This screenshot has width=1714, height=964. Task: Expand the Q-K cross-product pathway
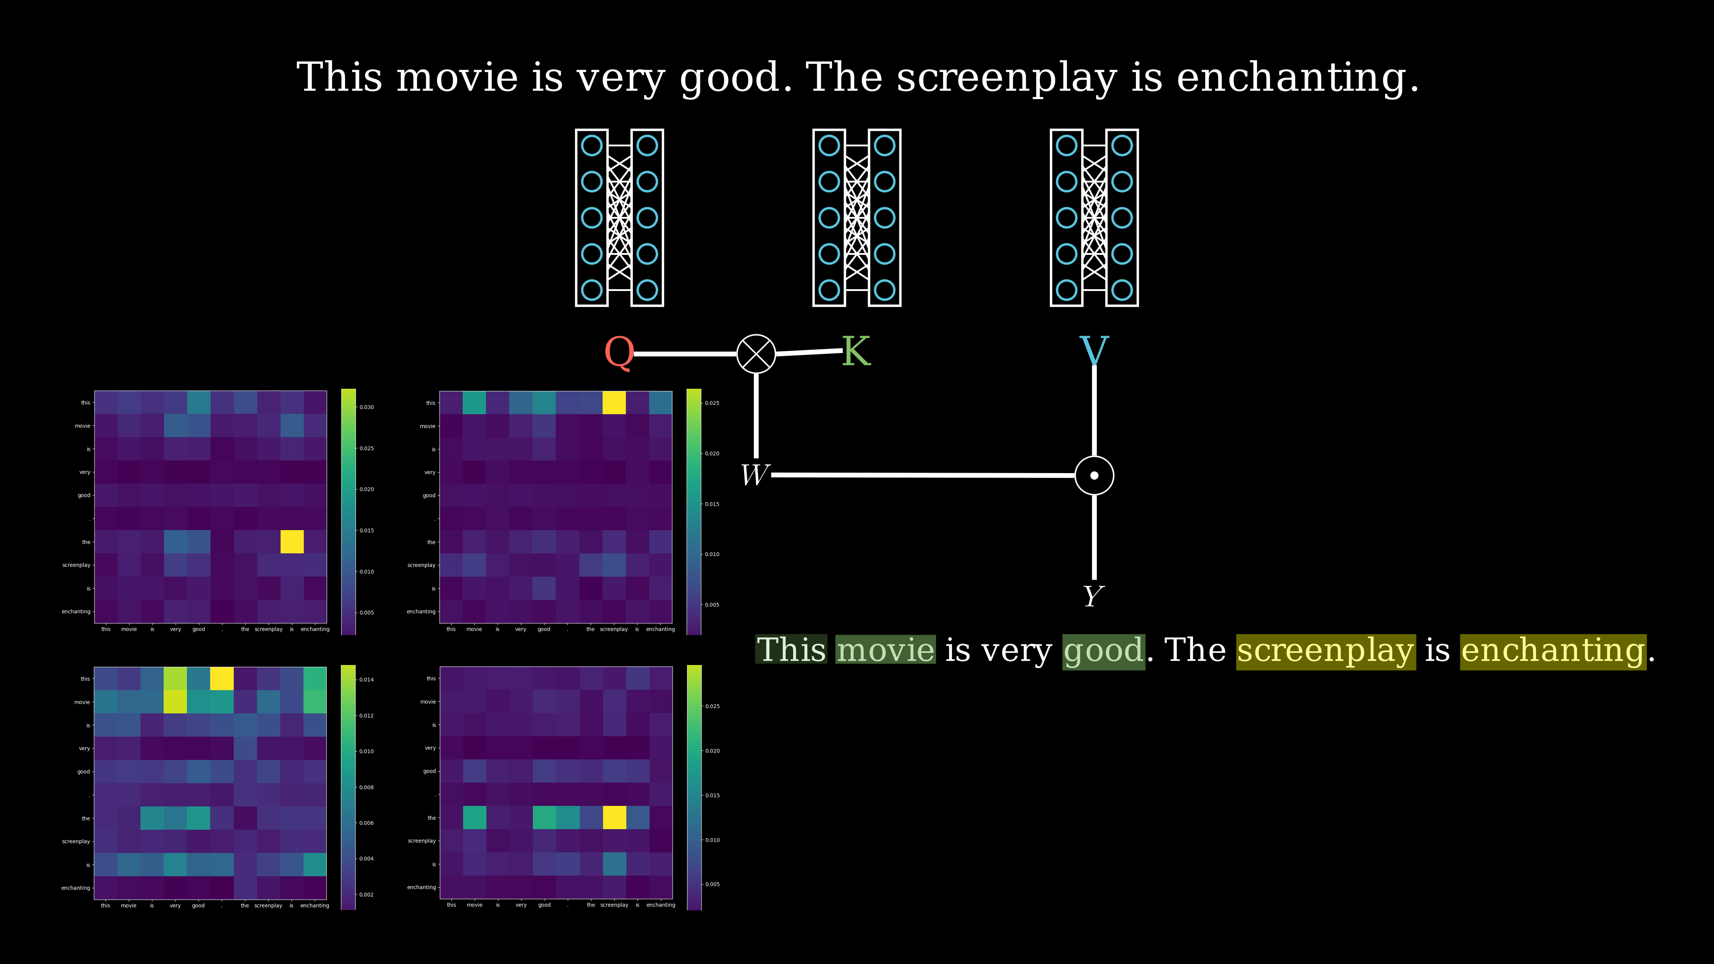tap(755, 353)
